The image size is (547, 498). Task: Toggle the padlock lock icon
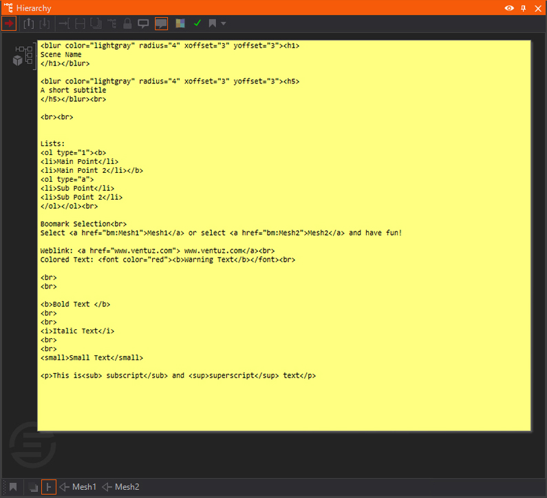tap(127, 23)
